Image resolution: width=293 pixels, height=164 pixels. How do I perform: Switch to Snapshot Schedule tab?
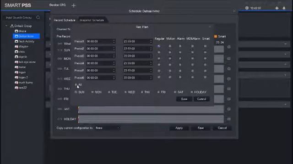(92, 20)
